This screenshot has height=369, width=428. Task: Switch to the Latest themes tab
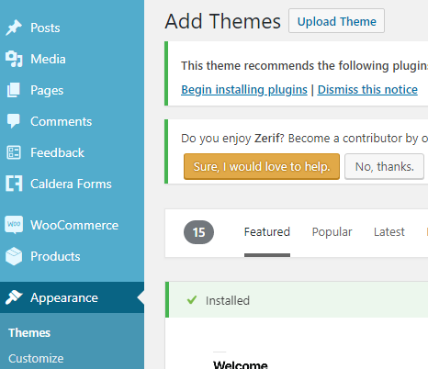[x=389, y=232]
